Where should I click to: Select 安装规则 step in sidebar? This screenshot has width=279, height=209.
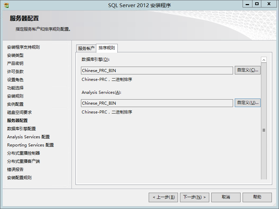tap(15, 96)
